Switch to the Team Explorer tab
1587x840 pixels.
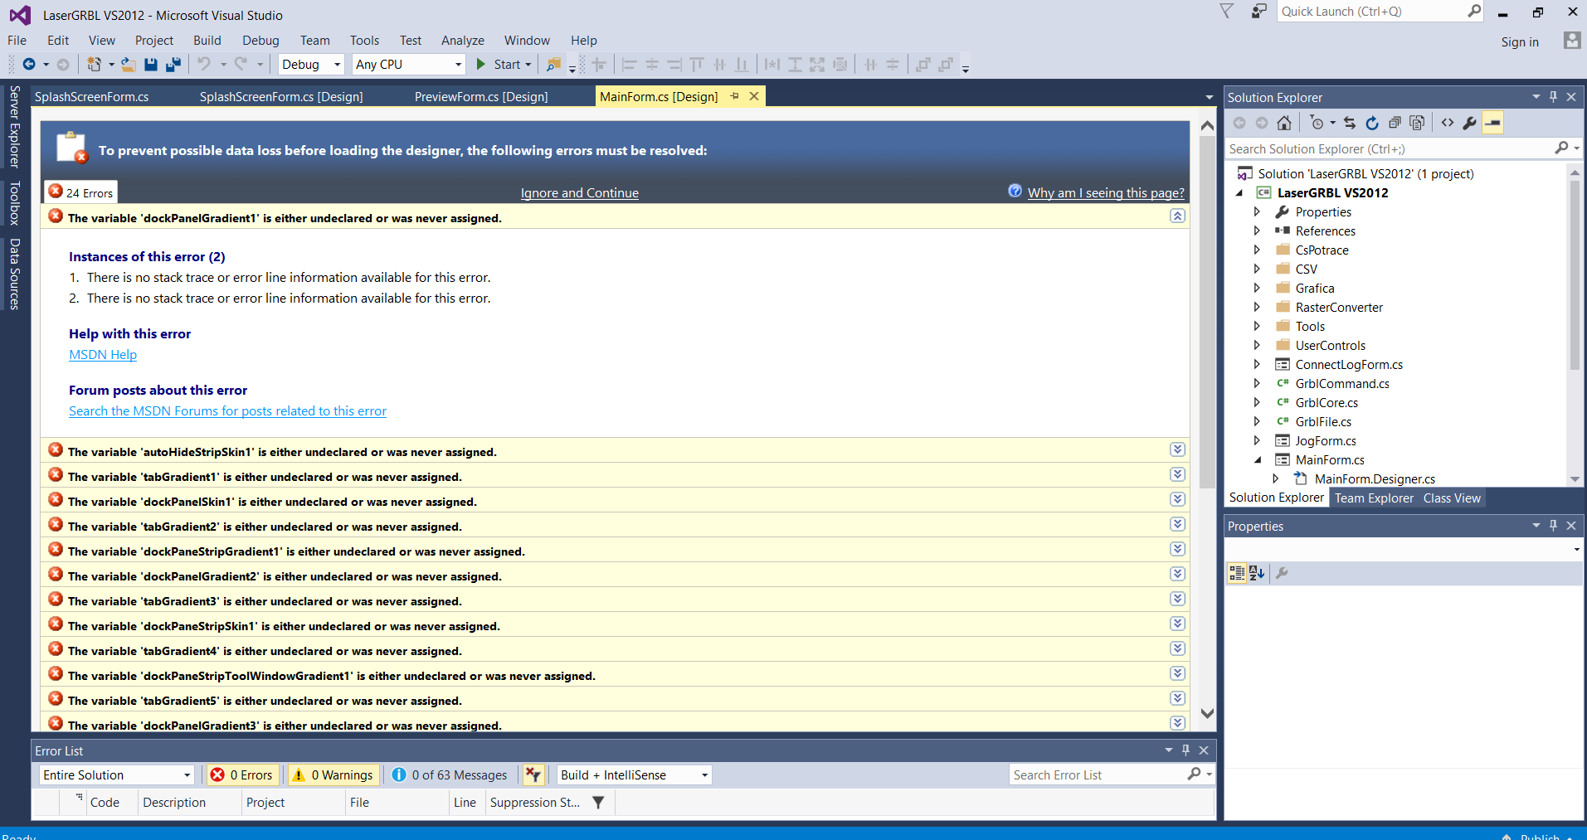[1374, 498]
